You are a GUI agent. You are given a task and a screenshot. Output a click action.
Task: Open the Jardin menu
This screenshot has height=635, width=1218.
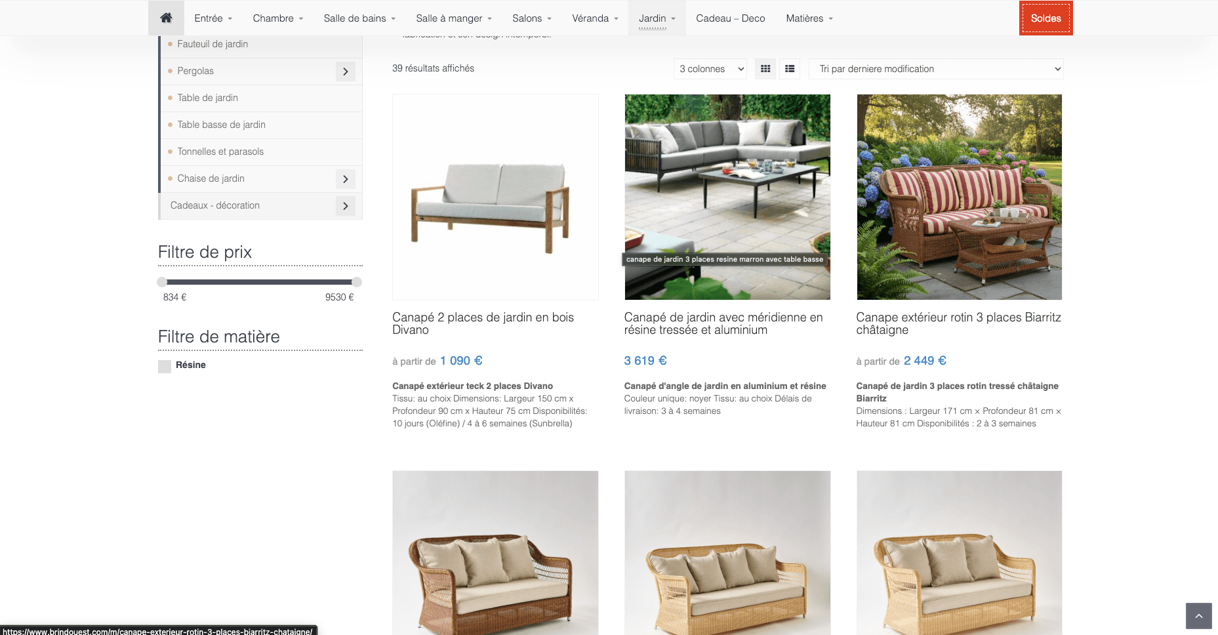657,18
